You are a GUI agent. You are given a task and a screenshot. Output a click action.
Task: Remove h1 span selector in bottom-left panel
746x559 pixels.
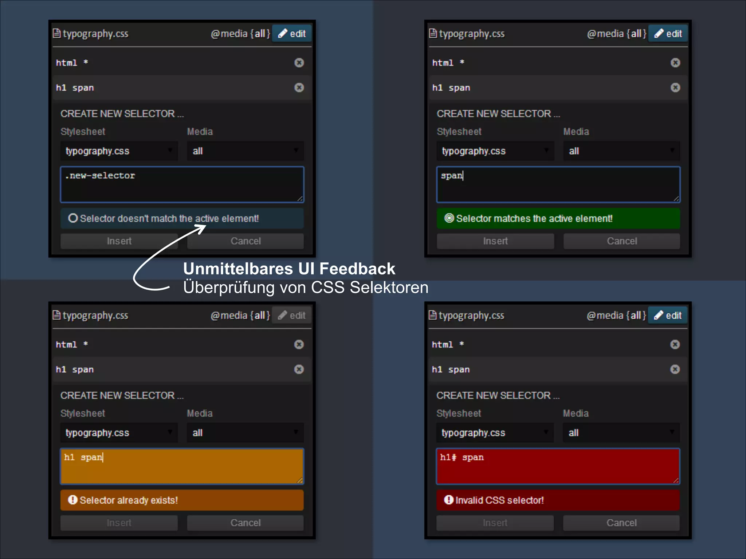click(x=299, y=369)
